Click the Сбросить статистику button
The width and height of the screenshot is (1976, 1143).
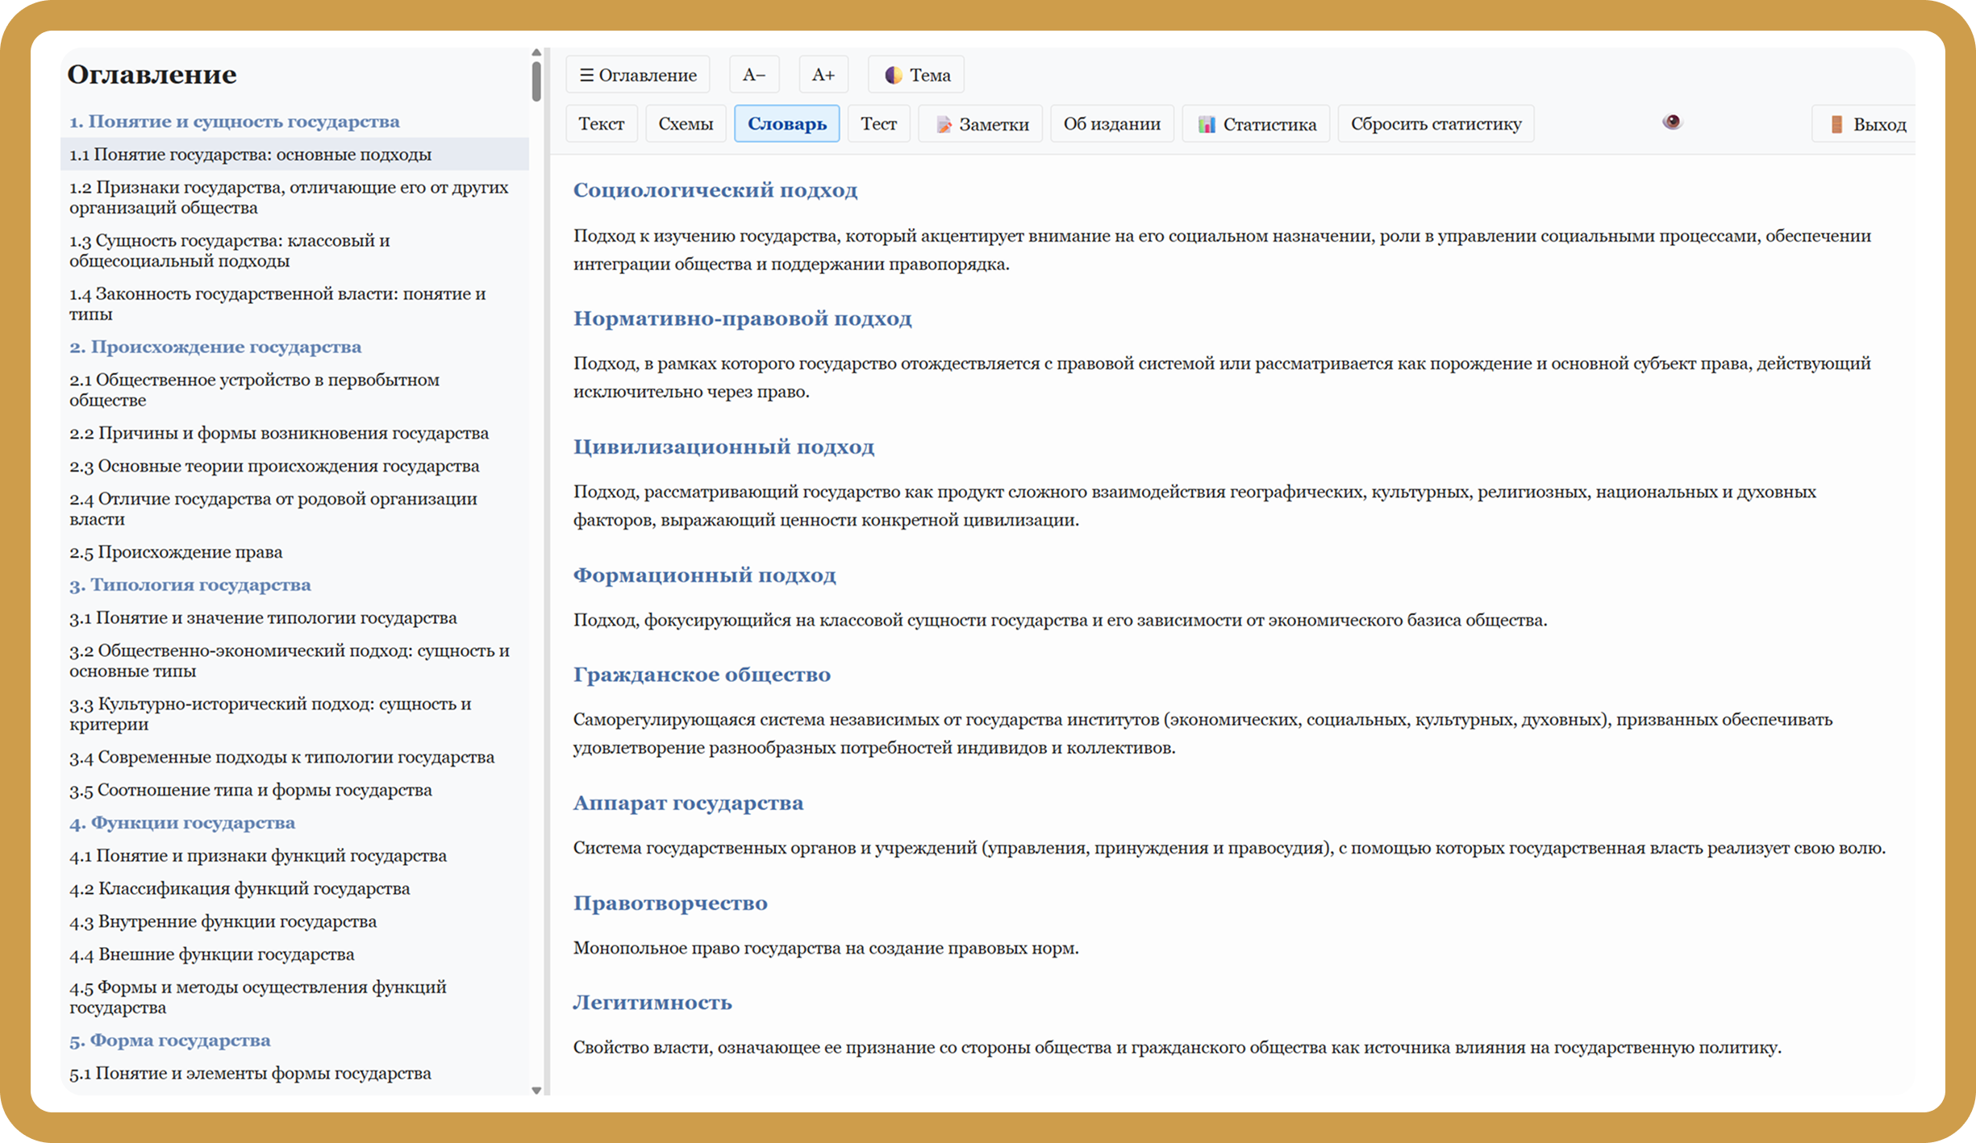click(1436, 124)
